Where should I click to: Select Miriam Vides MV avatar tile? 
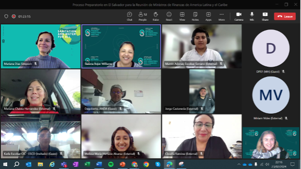point(271,95)
